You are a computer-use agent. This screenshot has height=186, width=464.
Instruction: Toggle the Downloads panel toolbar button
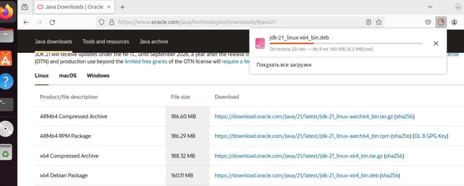click(x=441, y=22)
